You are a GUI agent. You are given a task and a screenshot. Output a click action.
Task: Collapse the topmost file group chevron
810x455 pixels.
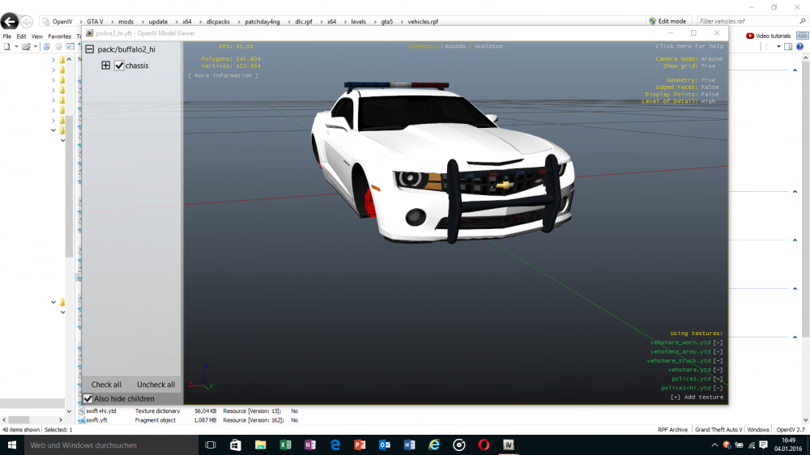(795, 70)
